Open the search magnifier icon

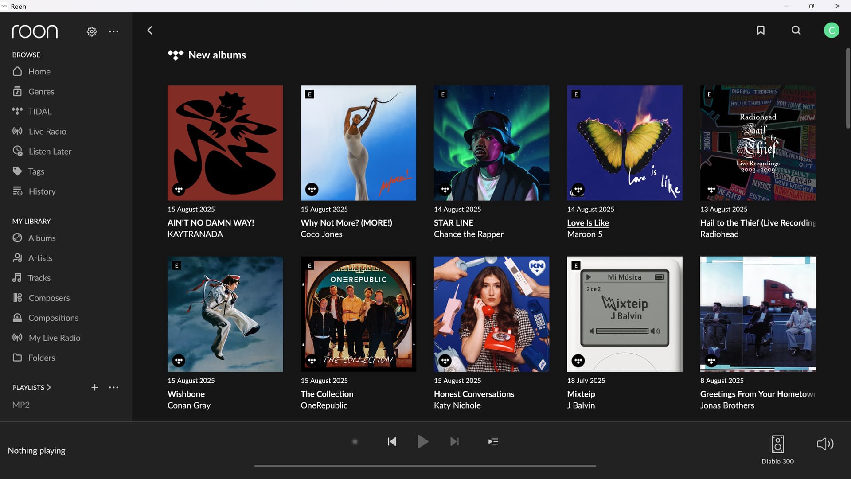tap(796, 30)
